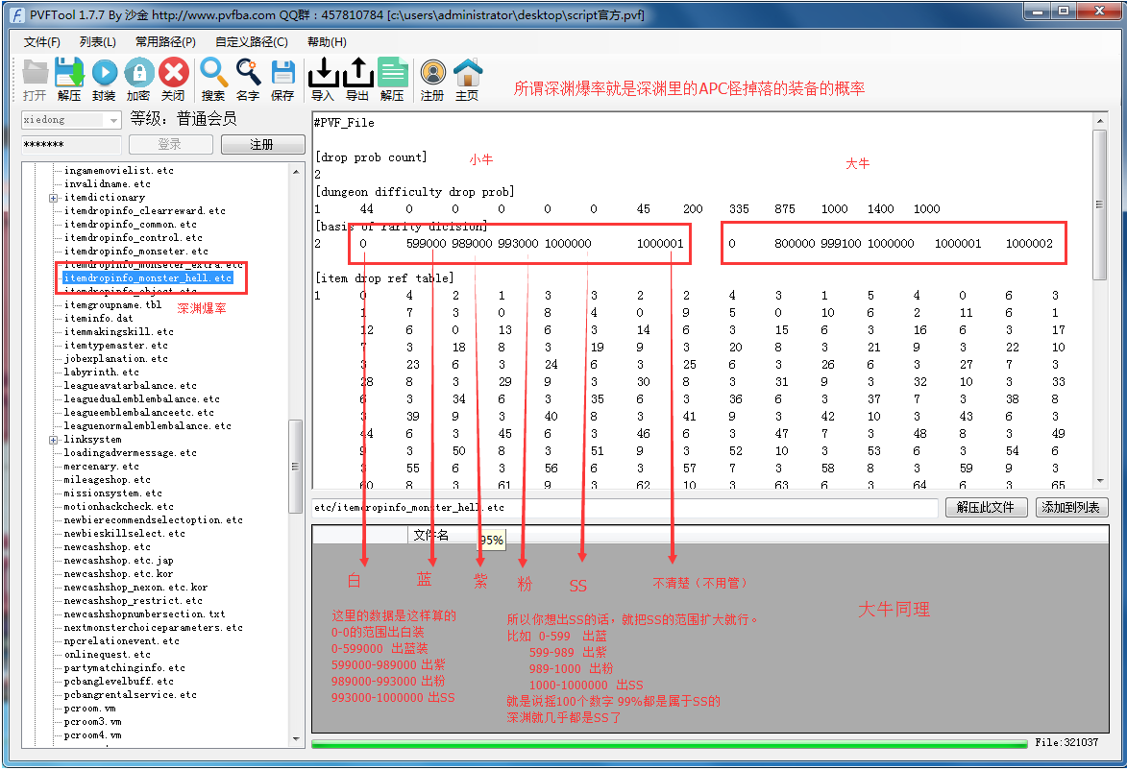Click the 名字 (name) search icon
1127x770 pixels.
click(x=248, y=78)
